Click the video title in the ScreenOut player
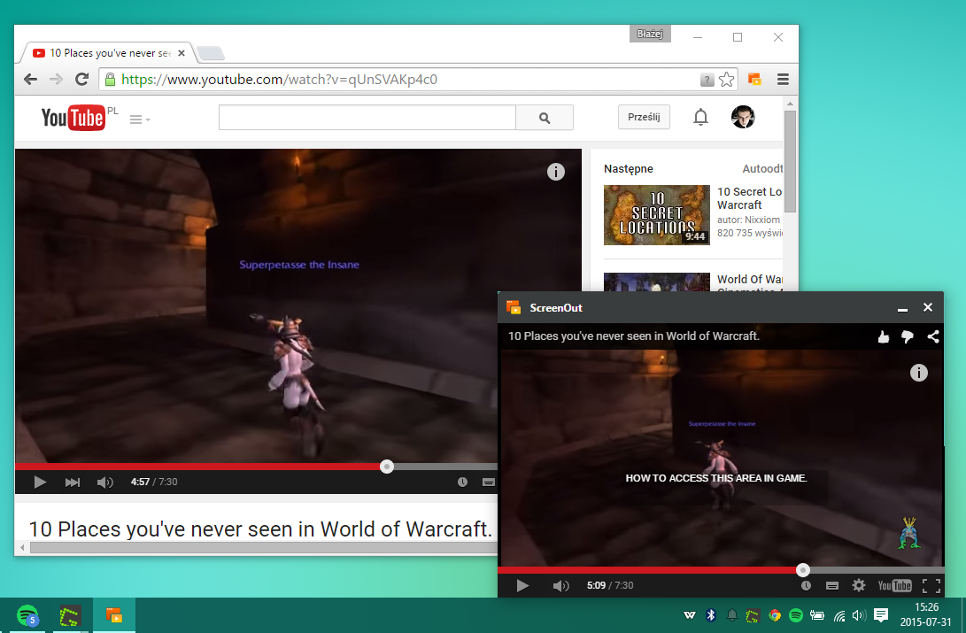The image size is (966, 633). pyautogui.click(x=633, y=336)
